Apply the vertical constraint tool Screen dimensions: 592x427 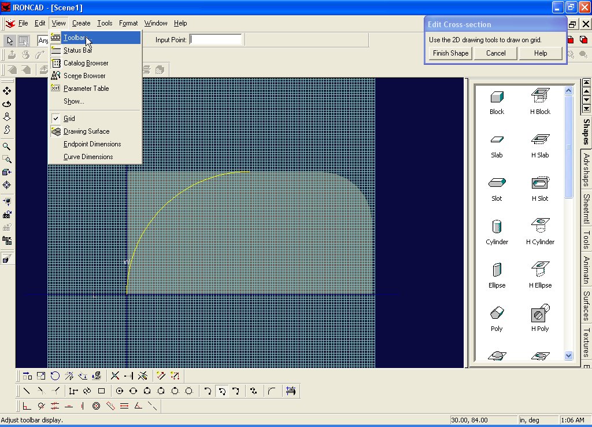click(x=82, y=406)
